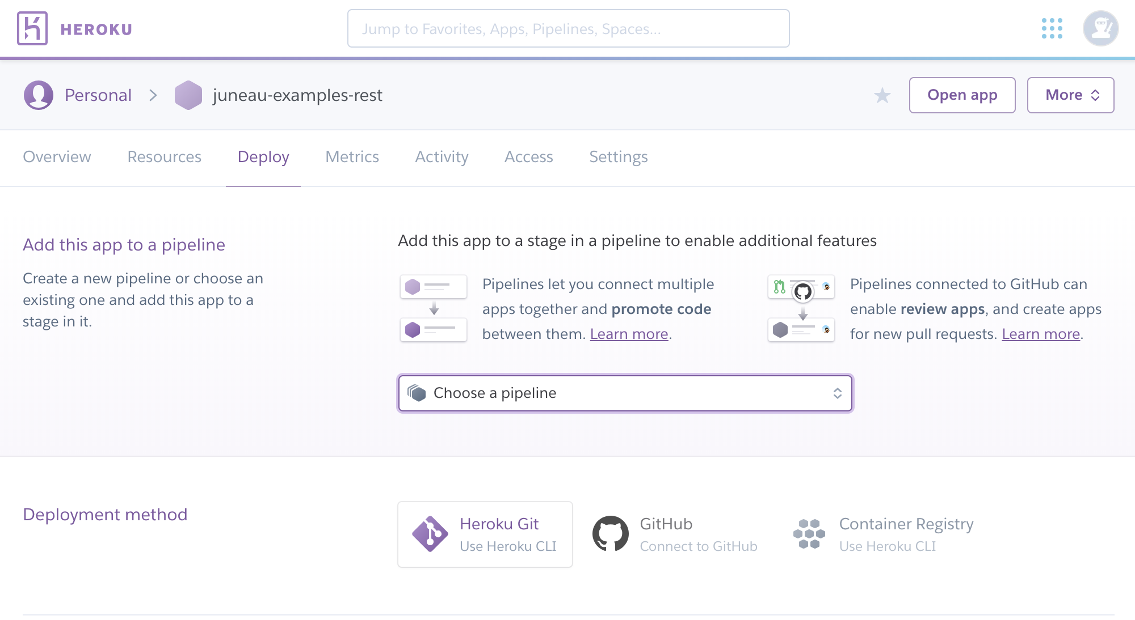Open the Resources tab
This screenshot has height=620, width=1135.
pyautogui.click(x=164, y=157)
